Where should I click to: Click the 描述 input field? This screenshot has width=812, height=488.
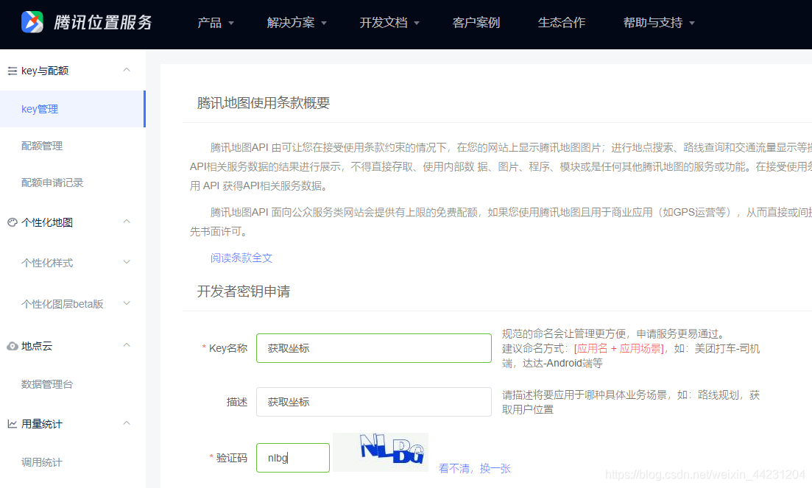pos(374,402)
